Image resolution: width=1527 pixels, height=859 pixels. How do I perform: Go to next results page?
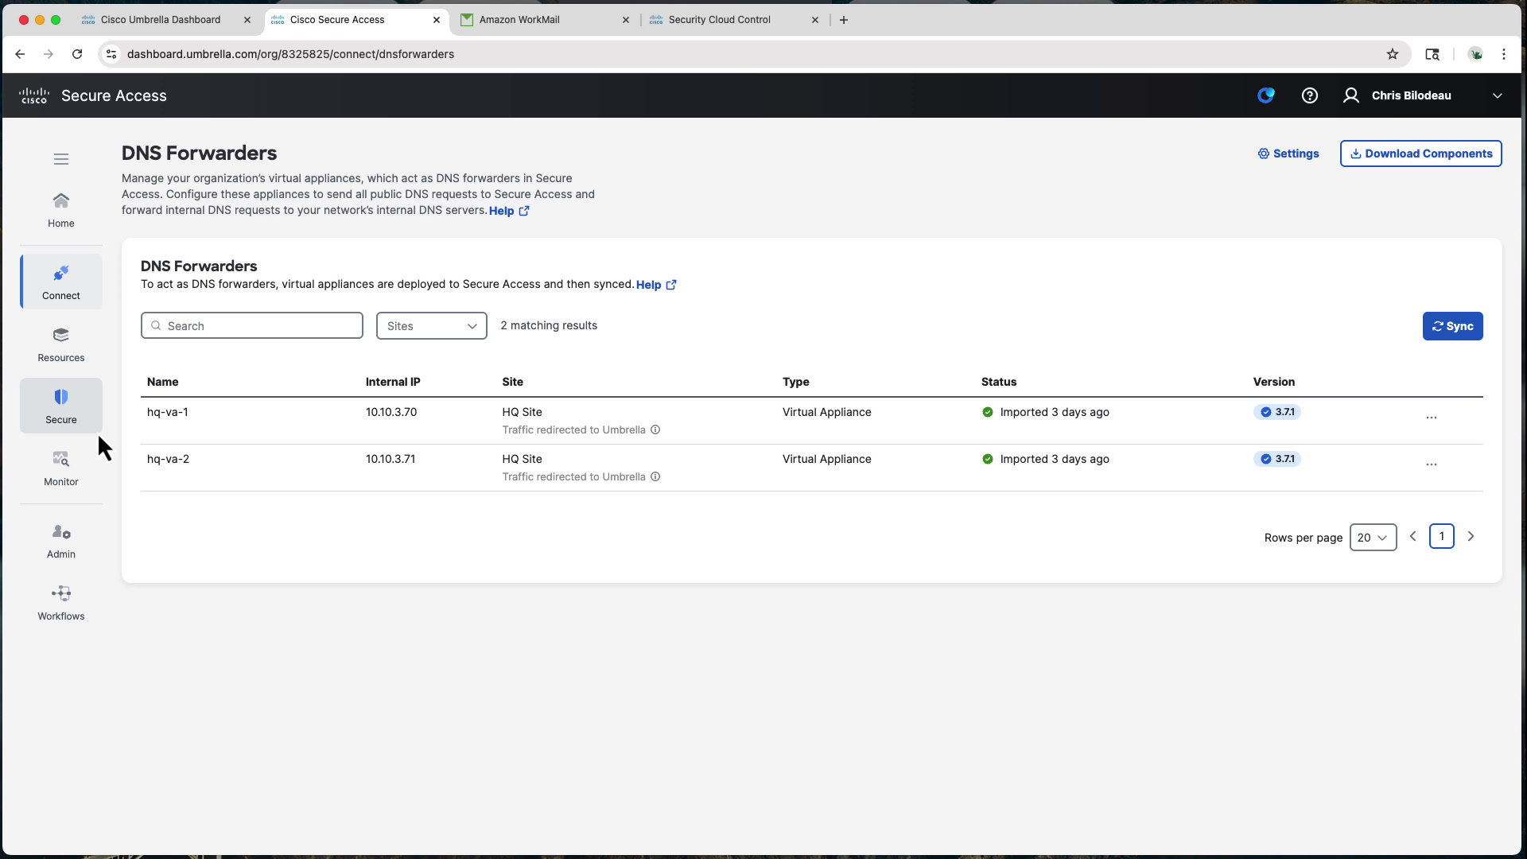[x=1471, y=537]
